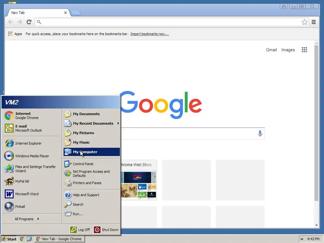
Task: Open Printers and Faxes
Action: pos(91,183)
